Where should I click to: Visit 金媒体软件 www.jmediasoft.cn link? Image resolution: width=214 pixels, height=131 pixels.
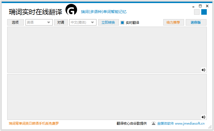coord(181,123)
